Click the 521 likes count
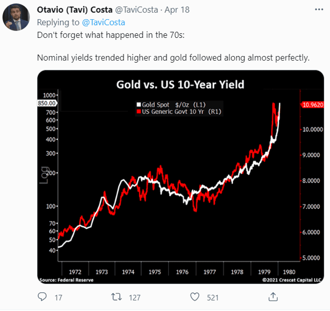This screenshot has height=311, width=330. pos(213,297)
